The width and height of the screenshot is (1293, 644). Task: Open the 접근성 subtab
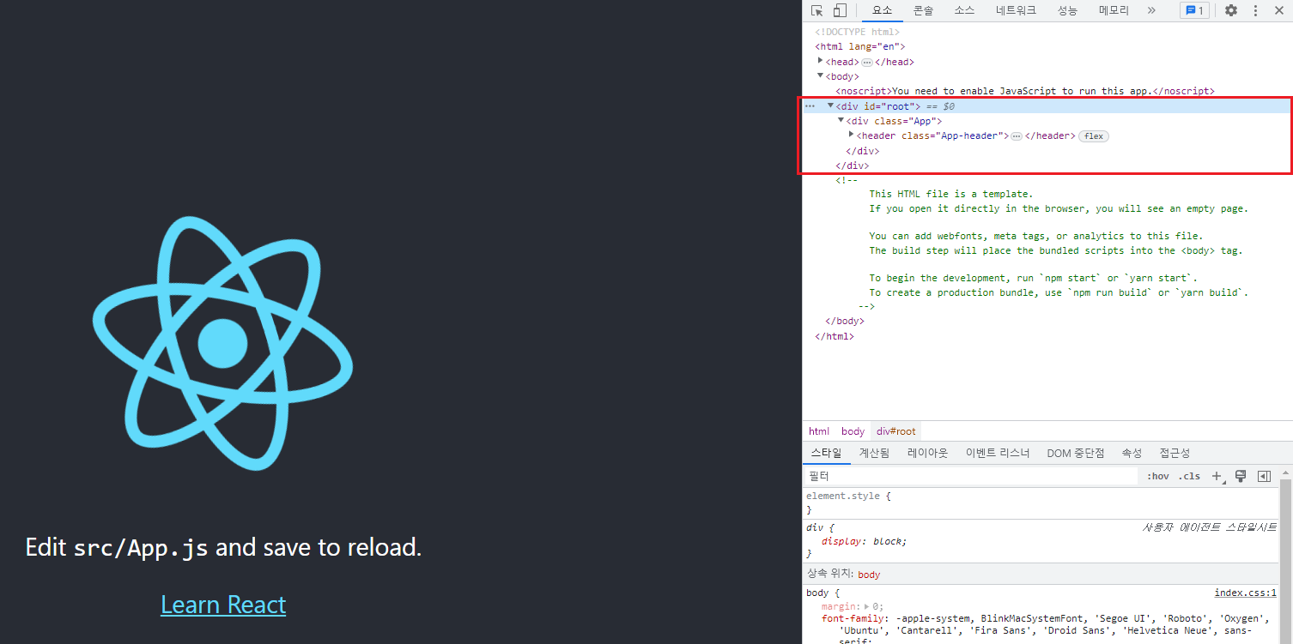(1175, 453)
